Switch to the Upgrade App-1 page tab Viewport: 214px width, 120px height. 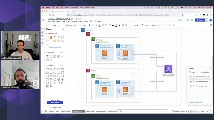tap(101, 111)
